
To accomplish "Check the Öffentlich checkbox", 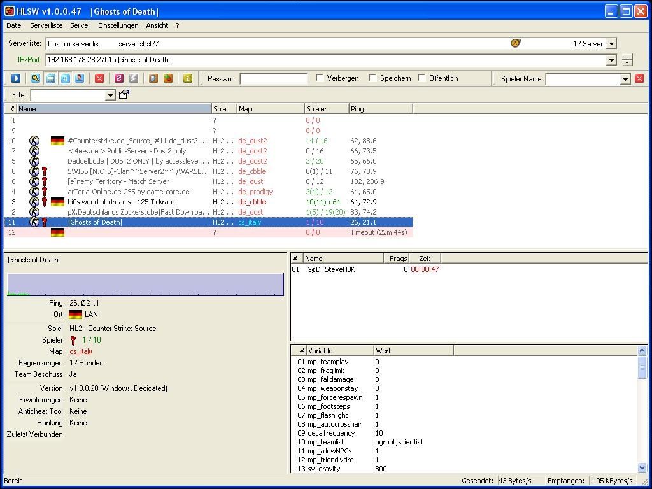I will (x=422, y=78).
